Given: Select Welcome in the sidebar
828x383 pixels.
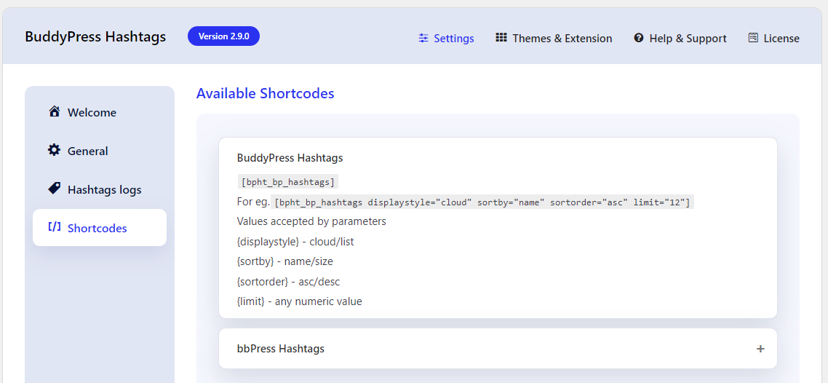Looking at the screenshot, I should 99,113.
